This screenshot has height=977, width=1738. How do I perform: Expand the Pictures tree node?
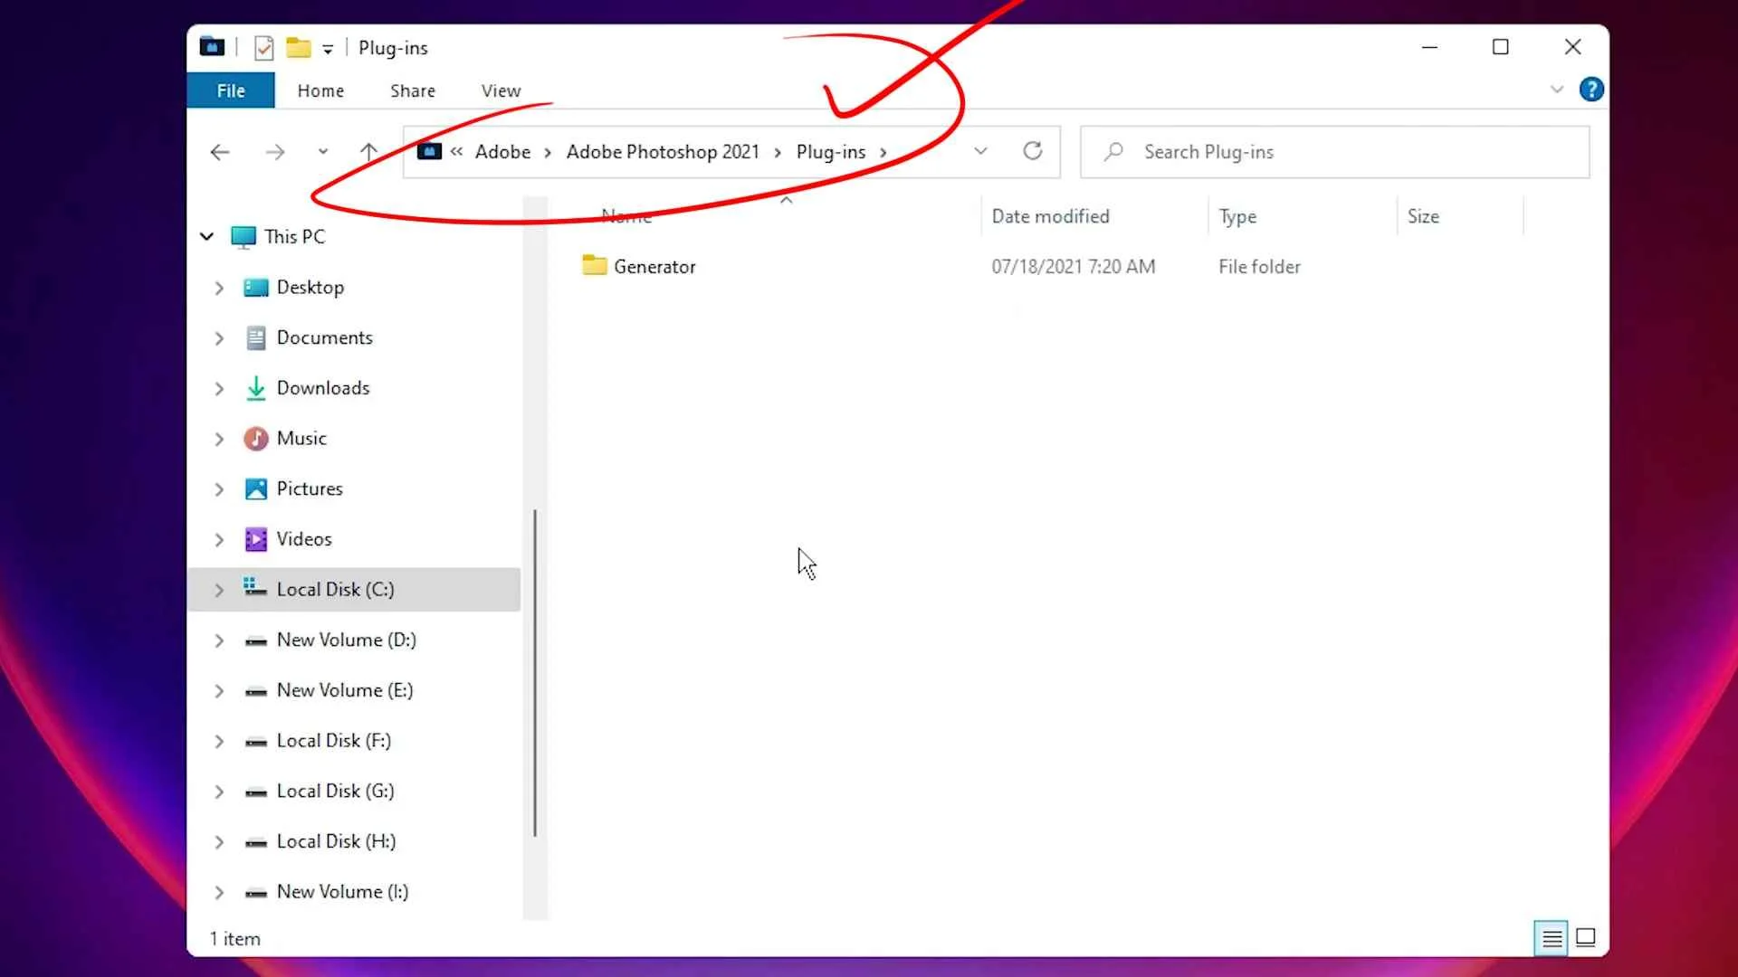coord(219,489)
